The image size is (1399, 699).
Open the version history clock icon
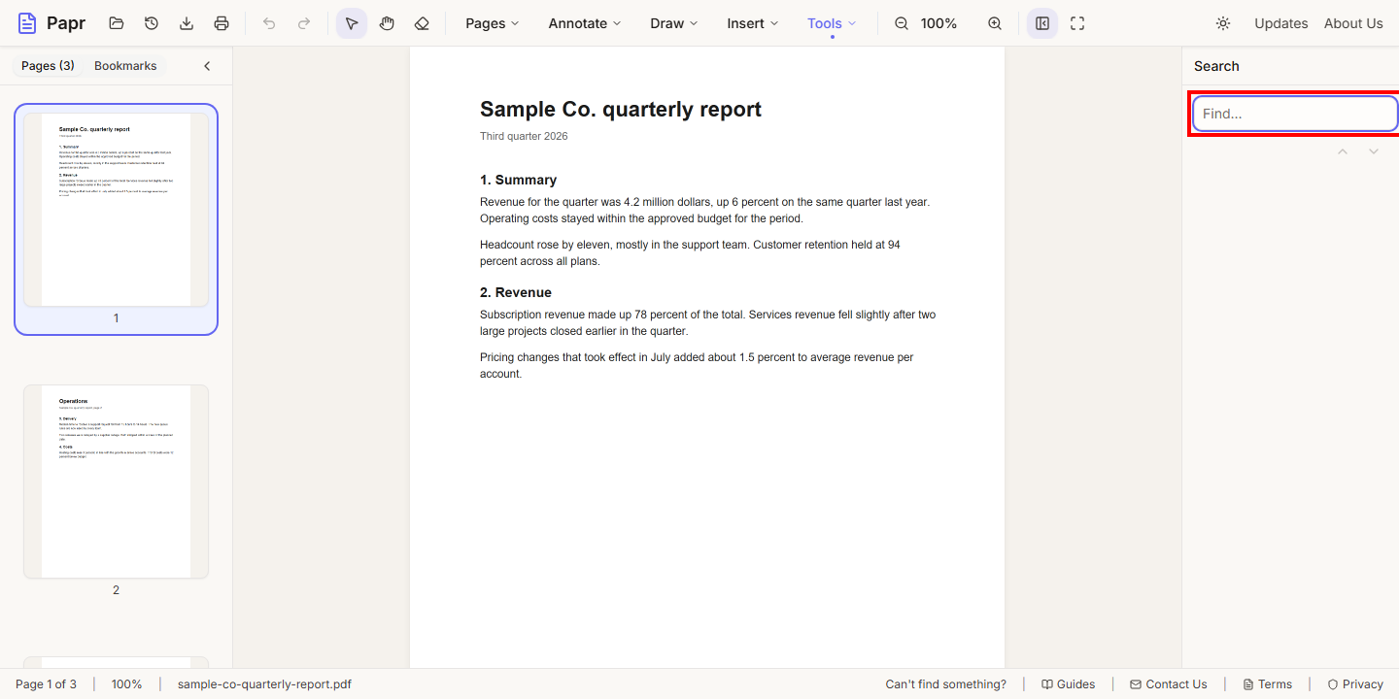point(152,23)
